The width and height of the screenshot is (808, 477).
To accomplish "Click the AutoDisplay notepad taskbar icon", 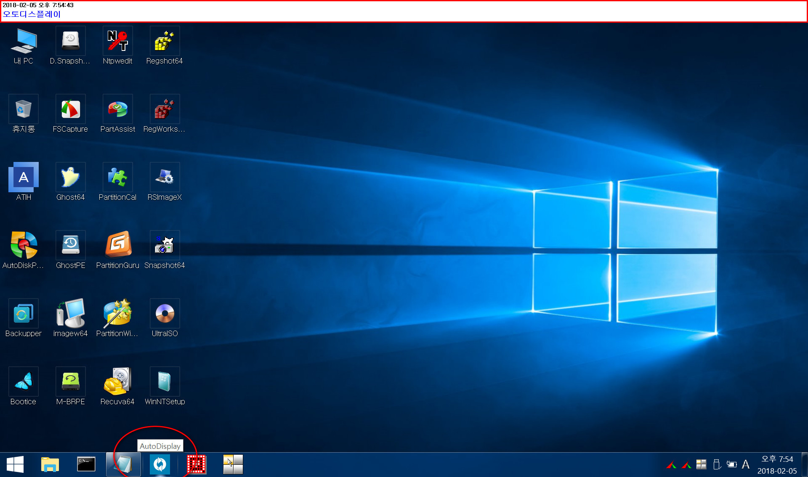I will 123,465.
